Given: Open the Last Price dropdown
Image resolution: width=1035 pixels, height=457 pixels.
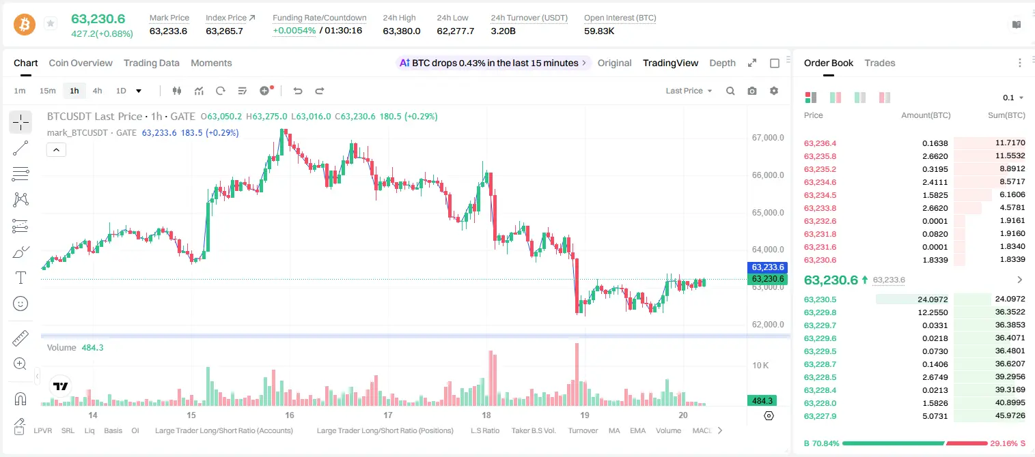Looking at the screenshot, I should 689,91.
